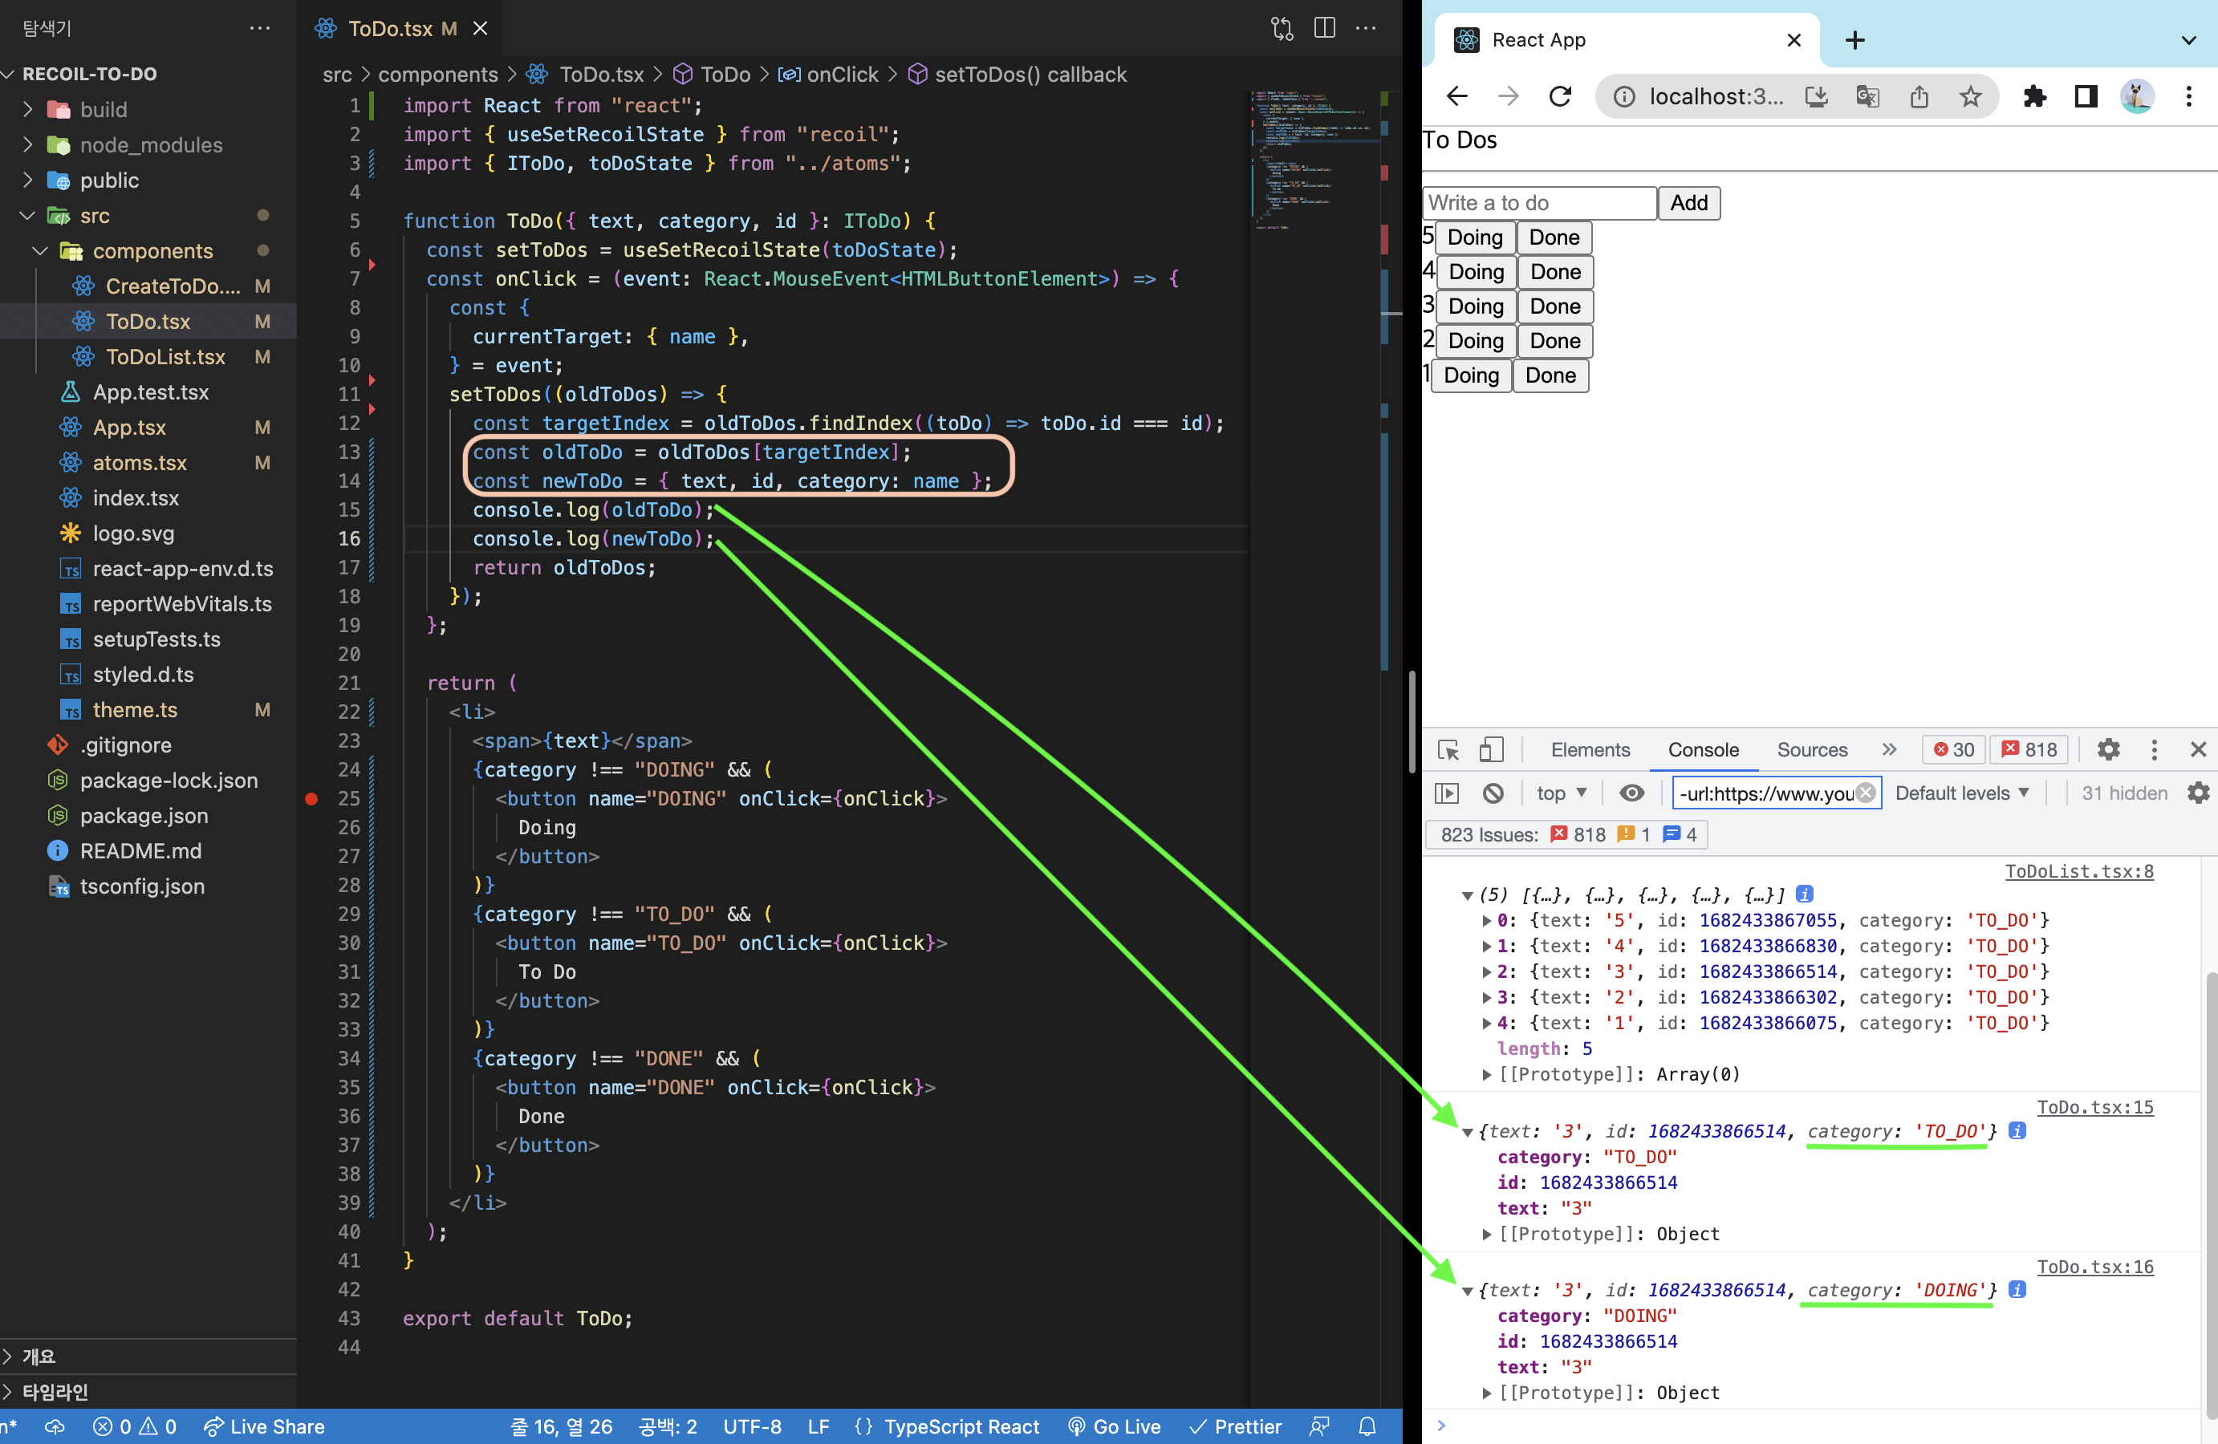
Task: Open the Chrome extensions puzzle icon
Action: pyautogui.click(x=2034, y=96)
